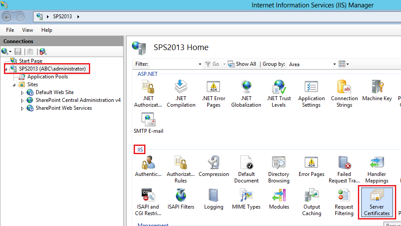This screenshot has height=226, width=401.
Task: Open the Help menu
Action: 47,30
